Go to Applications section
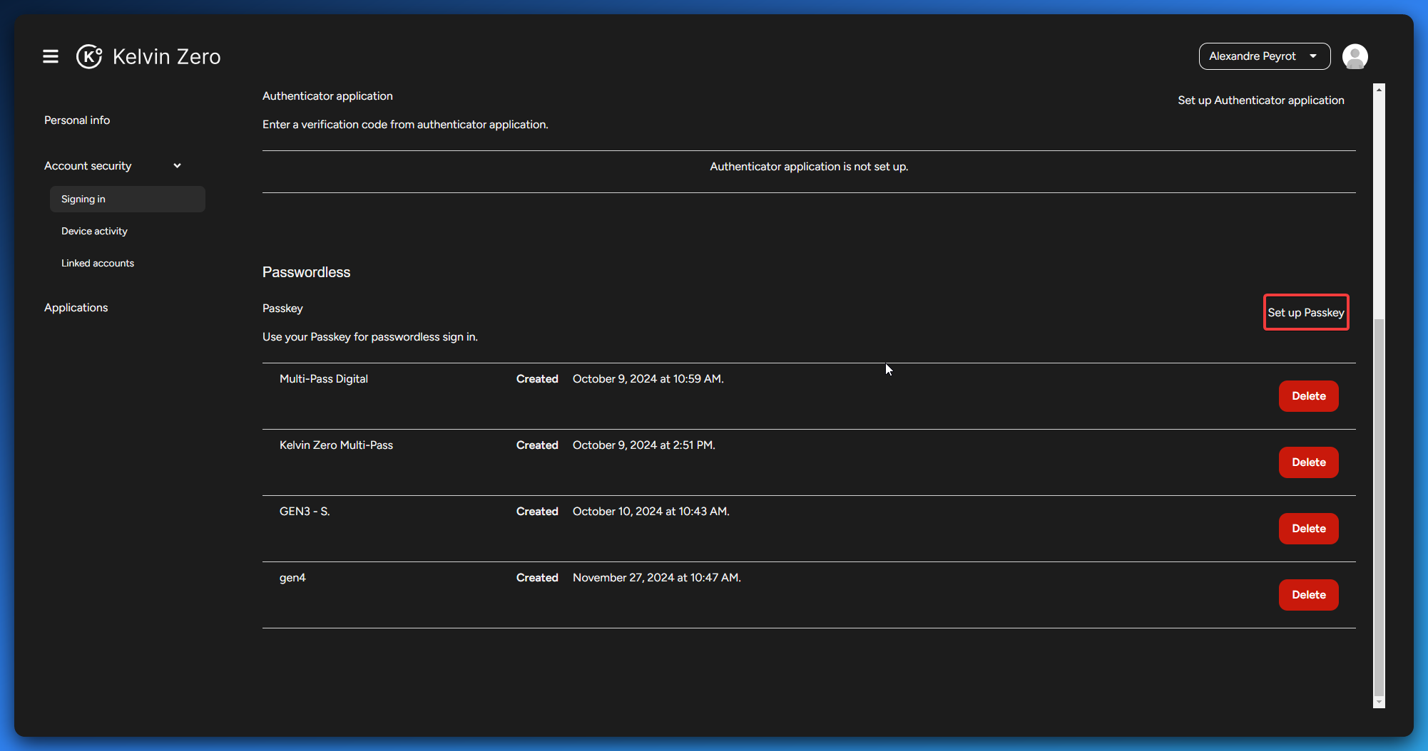This screenshot has width=1428, height=751. tap(76, 308)
